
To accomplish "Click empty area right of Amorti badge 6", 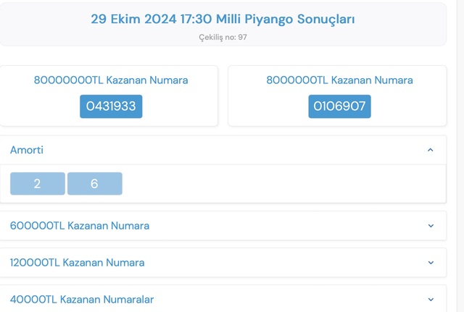I will (283, 184).
